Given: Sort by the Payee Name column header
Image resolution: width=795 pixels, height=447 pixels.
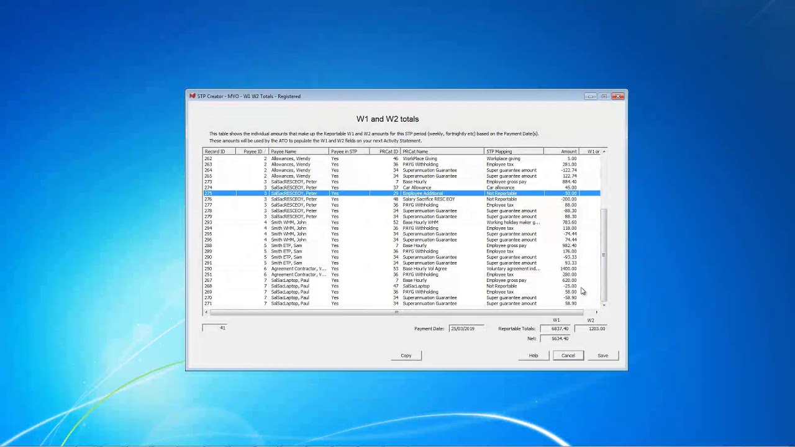Looking at the screenshot, I should [298, 151].
